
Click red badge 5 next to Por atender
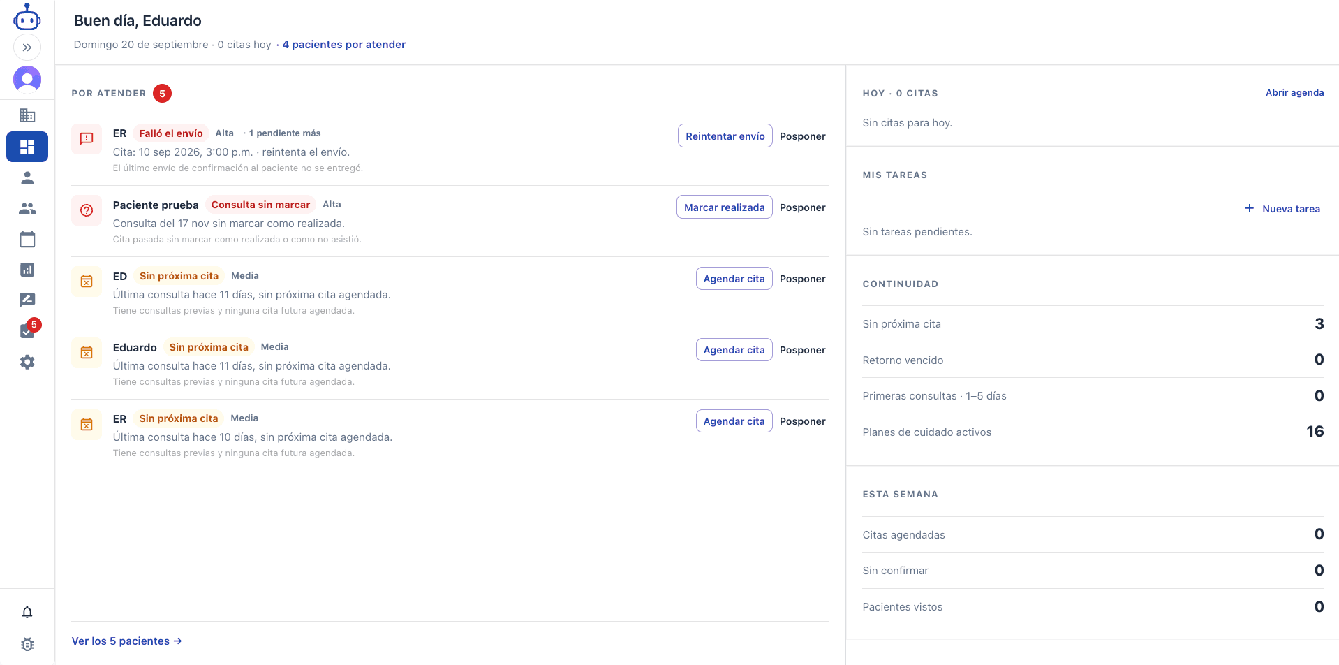[x=163, y=94]
